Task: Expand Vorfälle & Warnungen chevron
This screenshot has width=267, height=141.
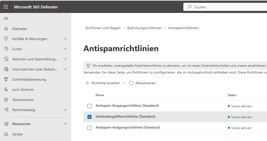Action: click(x=65, y=39)
